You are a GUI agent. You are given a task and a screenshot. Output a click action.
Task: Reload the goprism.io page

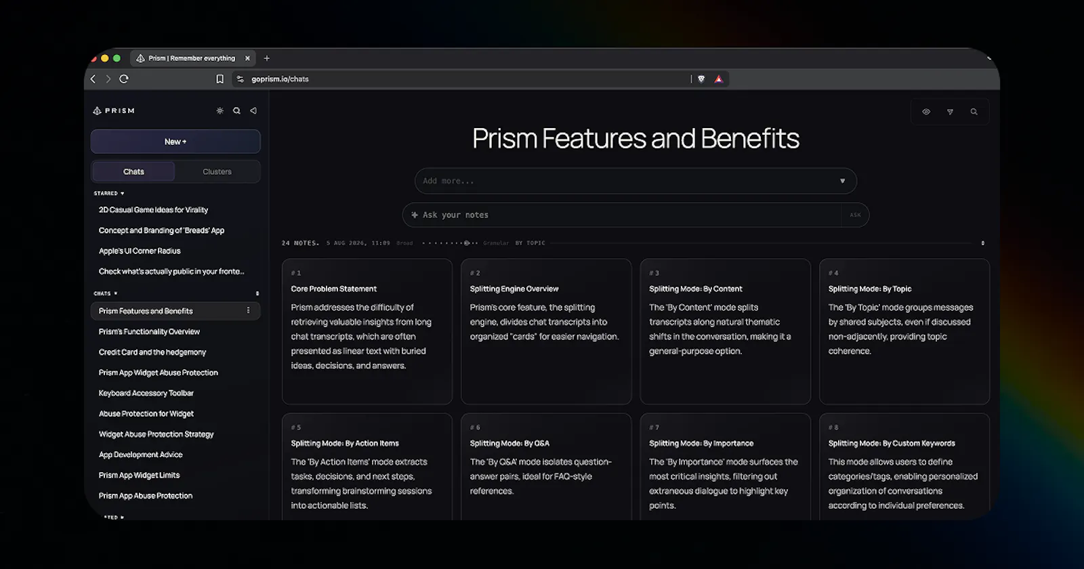pos(124,79)
